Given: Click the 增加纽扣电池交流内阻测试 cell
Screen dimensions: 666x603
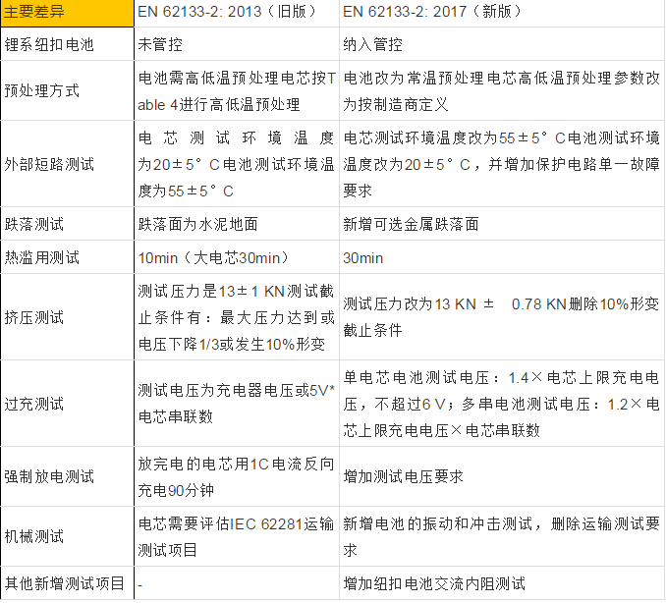Looking at the screenshot, I should (x=434, y=584).
